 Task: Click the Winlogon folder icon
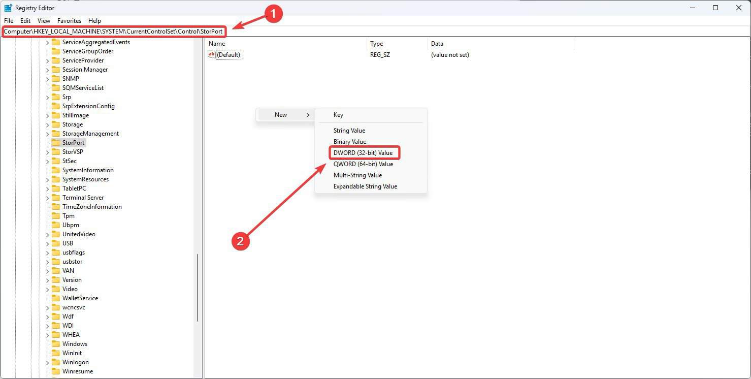pyautogui.click(x=56, y=362)
